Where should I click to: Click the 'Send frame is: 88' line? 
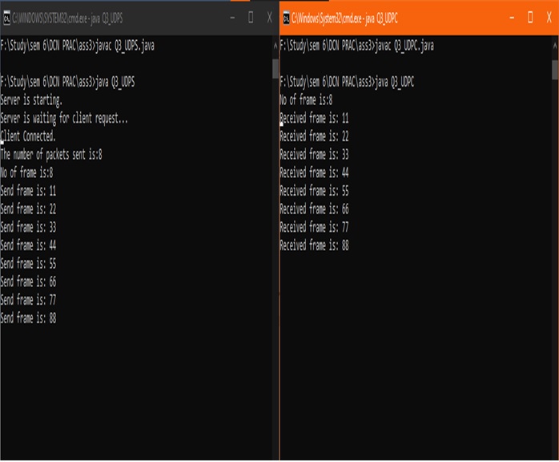[28, 319]
